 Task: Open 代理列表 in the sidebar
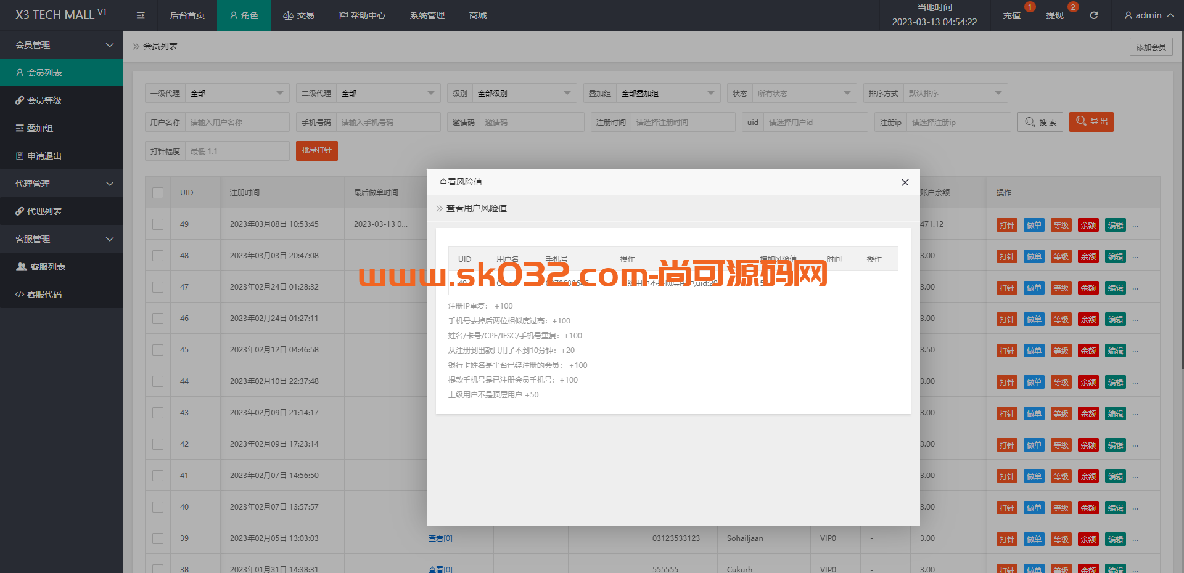pos(62,211)
